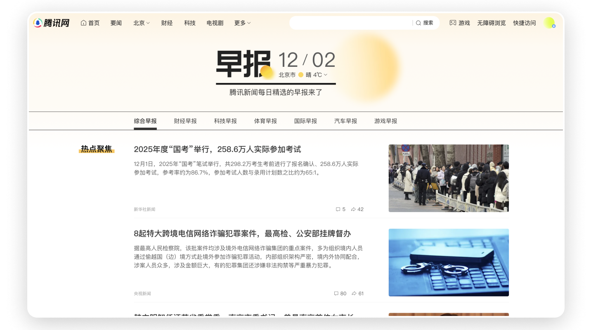
Task: Select the 要闻 menu item
Action: tap(116, 23)
